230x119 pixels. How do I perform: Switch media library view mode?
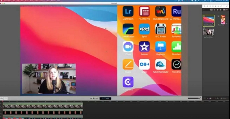point(224,10)
